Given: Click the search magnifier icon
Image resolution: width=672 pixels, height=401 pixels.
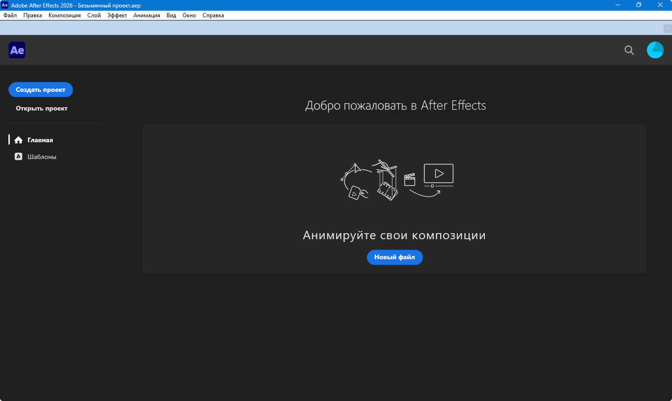Looking at the screenshot, I should pos(629,50).
